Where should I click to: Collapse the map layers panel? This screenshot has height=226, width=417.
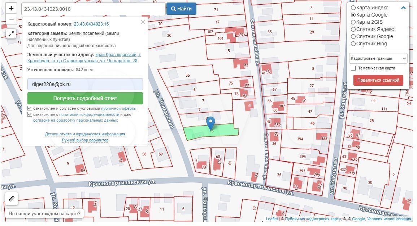click(403, 8)
